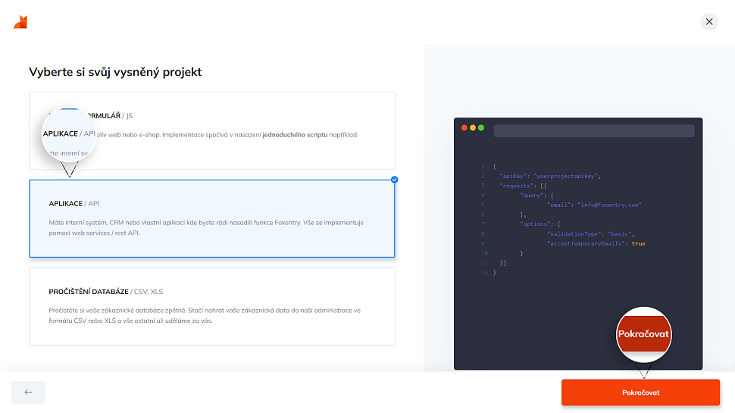The height and width of the screenshot is (413, 735).
Task: Click the "acceptTemporaryEmails" true value
Action: coord(638,243)
